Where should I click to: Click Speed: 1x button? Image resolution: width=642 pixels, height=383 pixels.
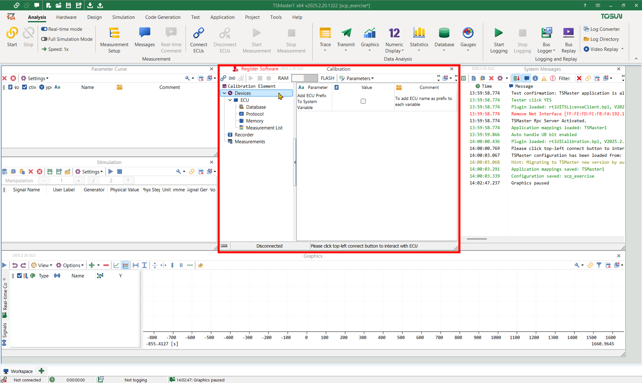click(x=55, y=49)
